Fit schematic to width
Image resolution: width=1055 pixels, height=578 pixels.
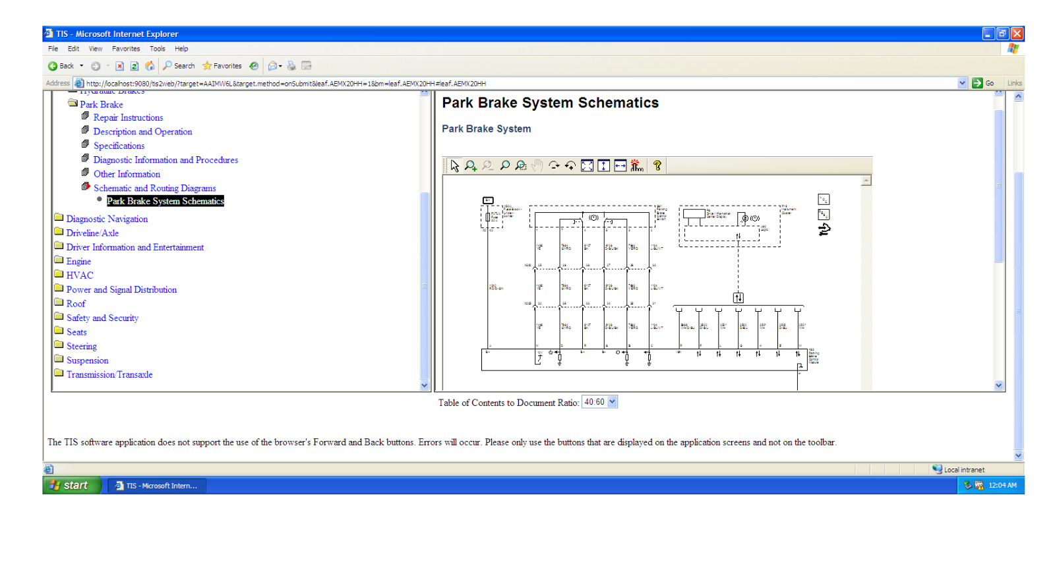[x=620, y=166]
